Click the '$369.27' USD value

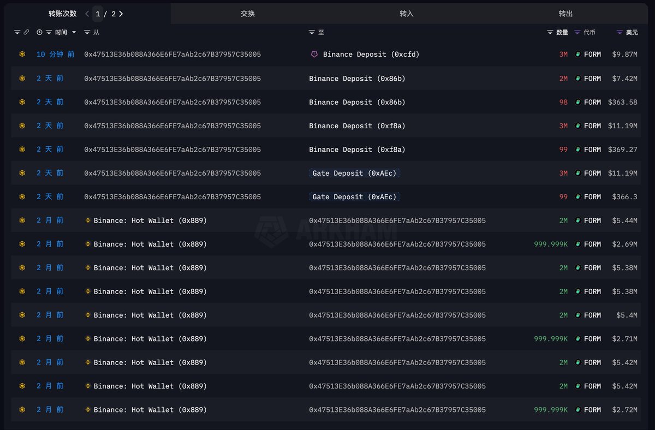623,150
